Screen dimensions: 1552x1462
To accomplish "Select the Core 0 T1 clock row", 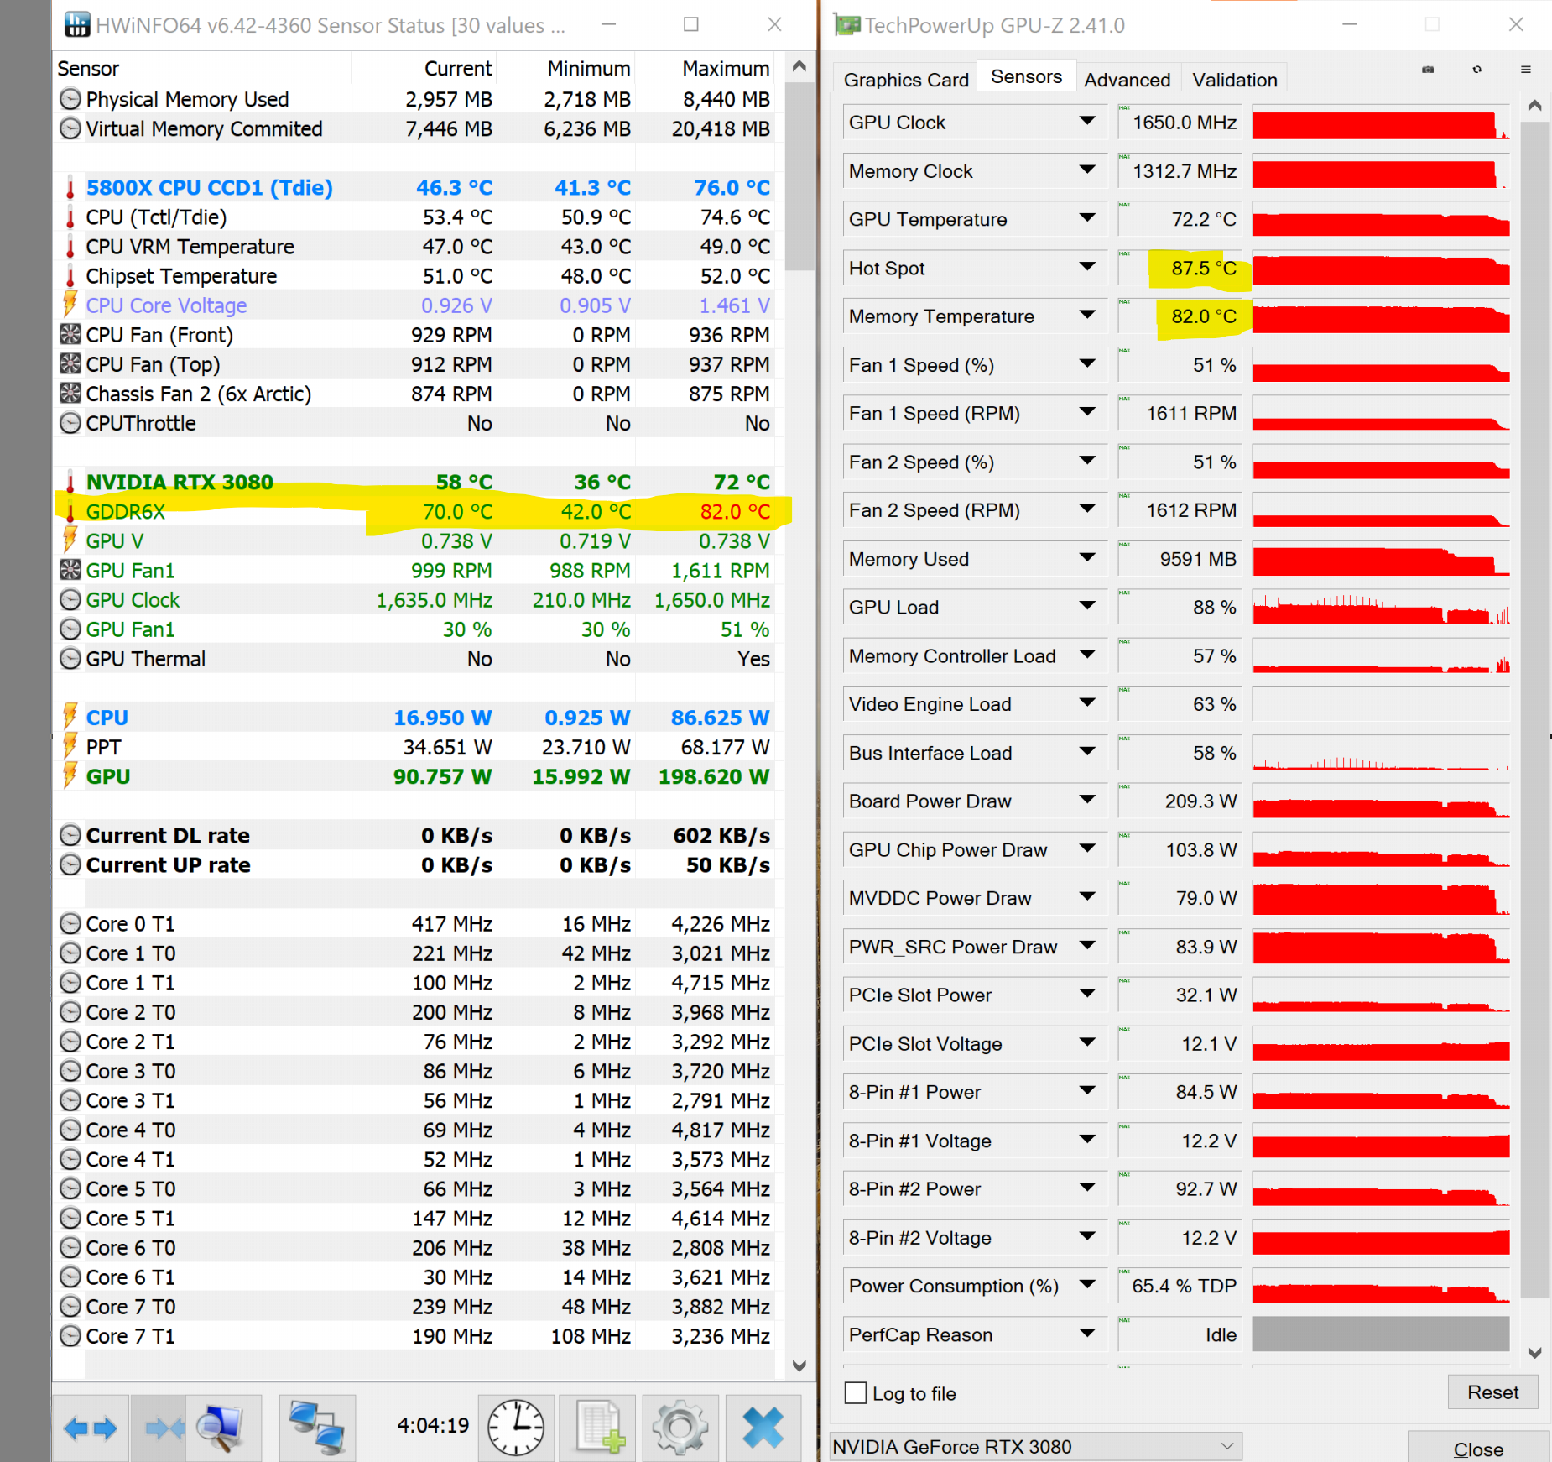I will [414, 923].
